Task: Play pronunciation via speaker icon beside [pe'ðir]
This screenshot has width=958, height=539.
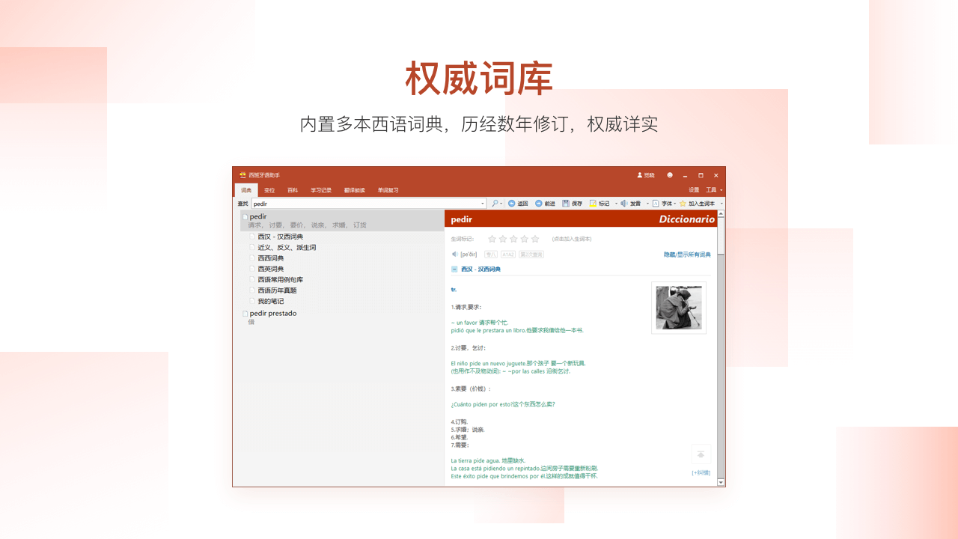Action: (x=454, y=254)
